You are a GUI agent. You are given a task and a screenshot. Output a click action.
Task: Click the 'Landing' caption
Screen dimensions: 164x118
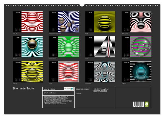coord(15,58)
